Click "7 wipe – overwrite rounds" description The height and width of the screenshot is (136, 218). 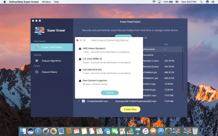click(x=107, y=73)
